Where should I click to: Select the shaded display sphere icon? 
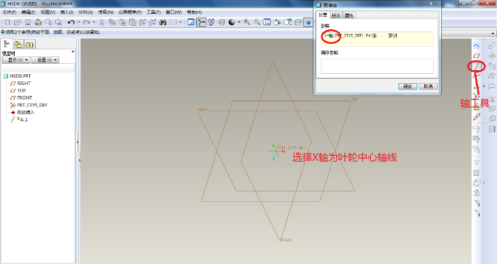pyautogui.click(x=232, y=22)
